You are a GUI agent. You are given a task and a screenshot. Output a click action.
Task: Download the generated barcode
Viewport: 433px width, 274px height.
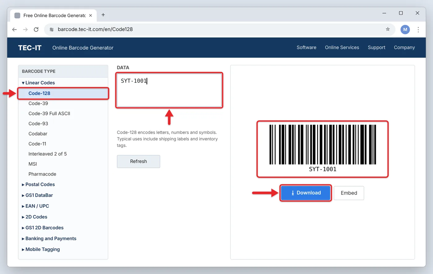coord(306,193)
